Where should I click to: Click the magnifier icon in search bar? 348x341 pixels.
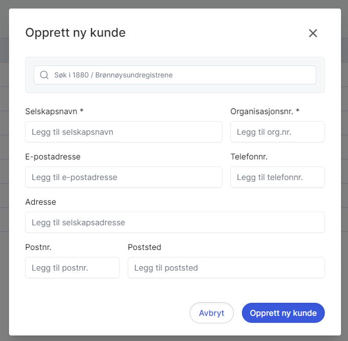44,75
